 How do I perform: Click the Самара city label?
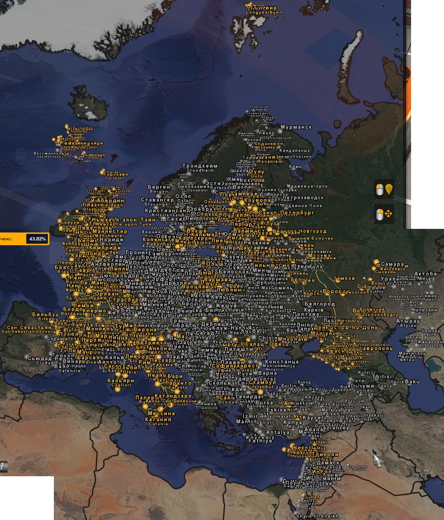pos(393,264)
